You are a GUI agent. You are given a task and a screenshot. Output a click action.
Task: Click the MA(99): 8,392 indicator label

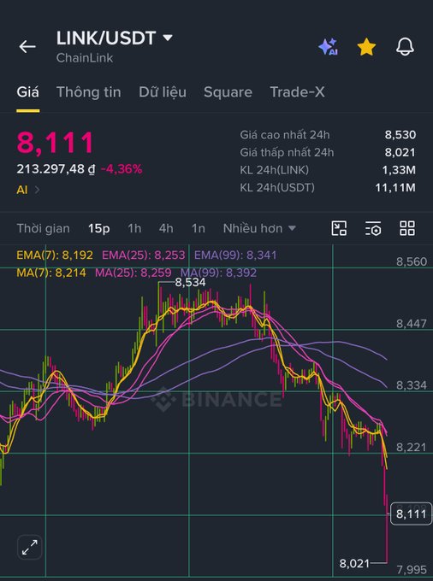tap(218, 273)
